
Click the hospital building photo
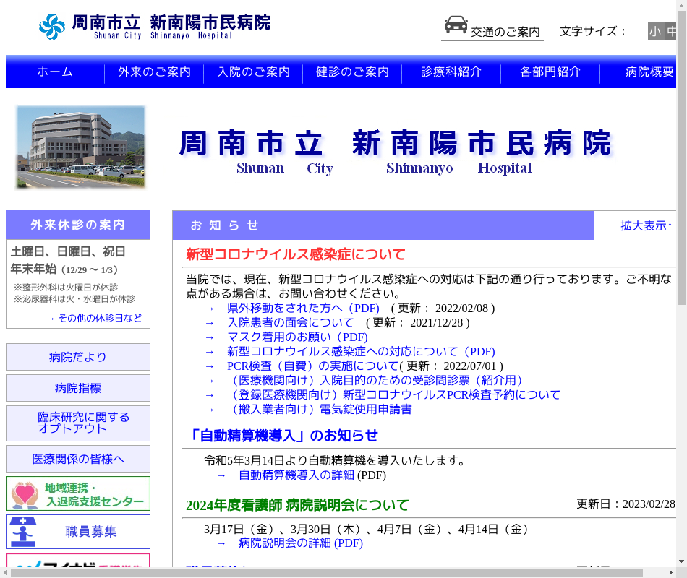[x=81, y=147]
